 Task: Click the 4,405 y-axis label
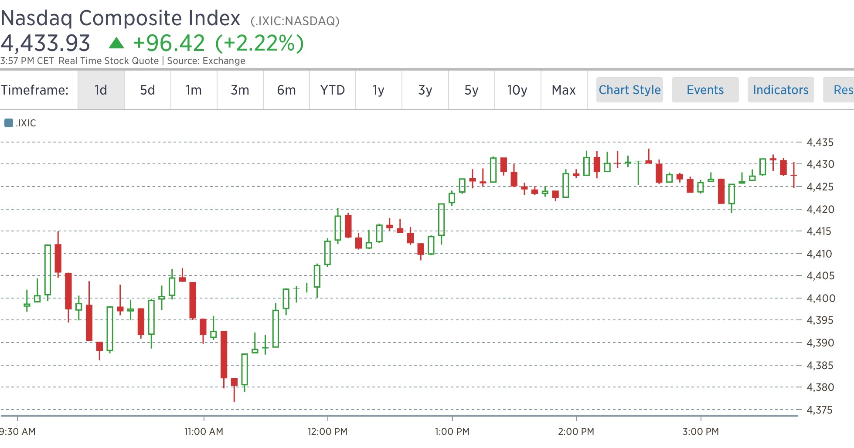pos(820,275)
